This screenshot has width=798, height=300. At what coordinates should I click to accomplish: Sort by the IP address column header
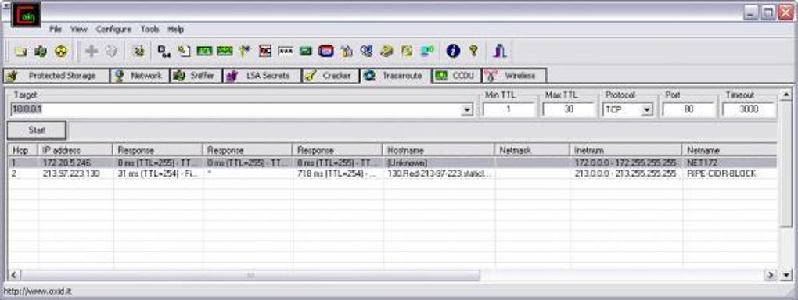coord(75,151)
